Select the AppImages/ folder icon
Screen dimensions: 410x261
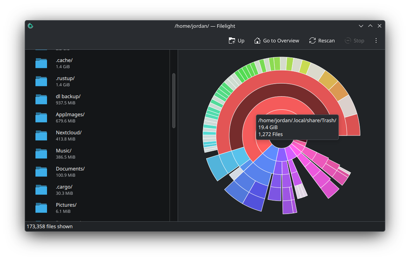click(x=41, y=118)
